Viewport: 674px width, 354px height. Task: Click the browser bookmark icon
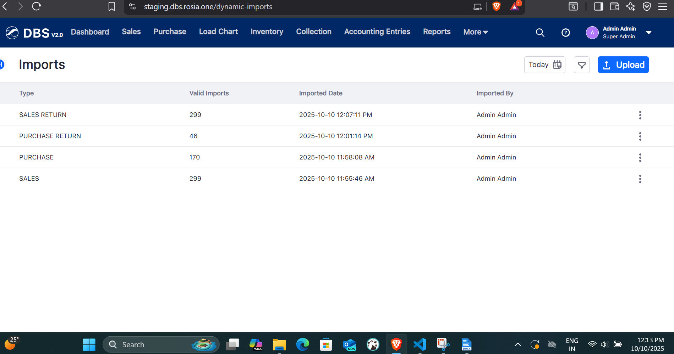pos(111,7)
